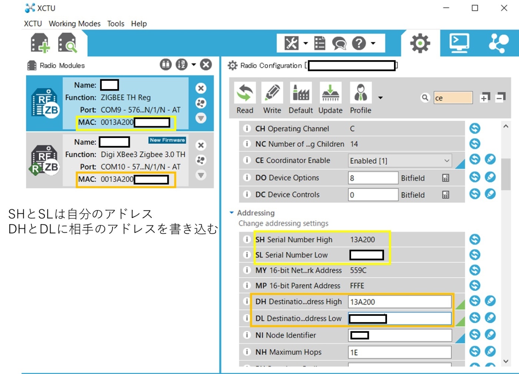The height and width of the screenshot is (374, 519).
Task: Switch to Consoles working mode
Action: point(459,43)
